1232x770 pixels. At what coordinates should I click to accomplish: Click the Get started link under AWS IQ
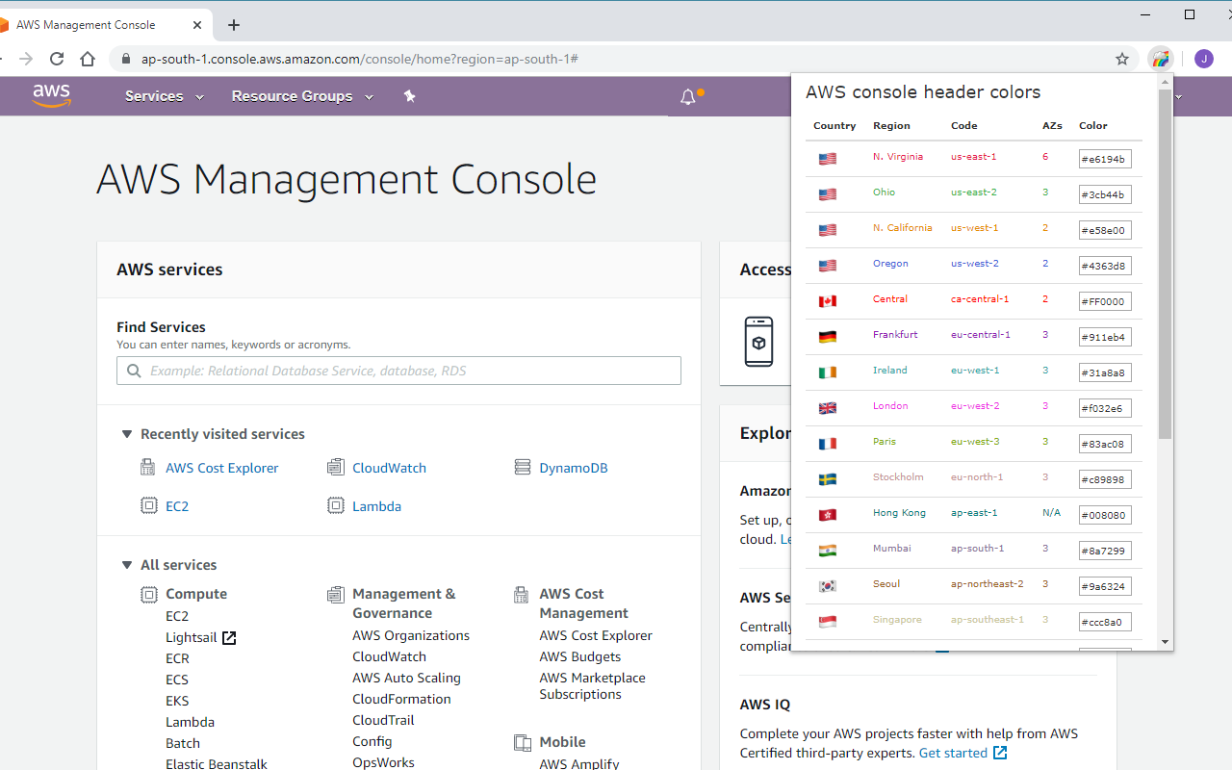point(953,753)
